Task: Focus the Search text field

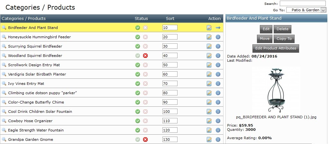Action: pyautogui.click(x=303, y=4)
